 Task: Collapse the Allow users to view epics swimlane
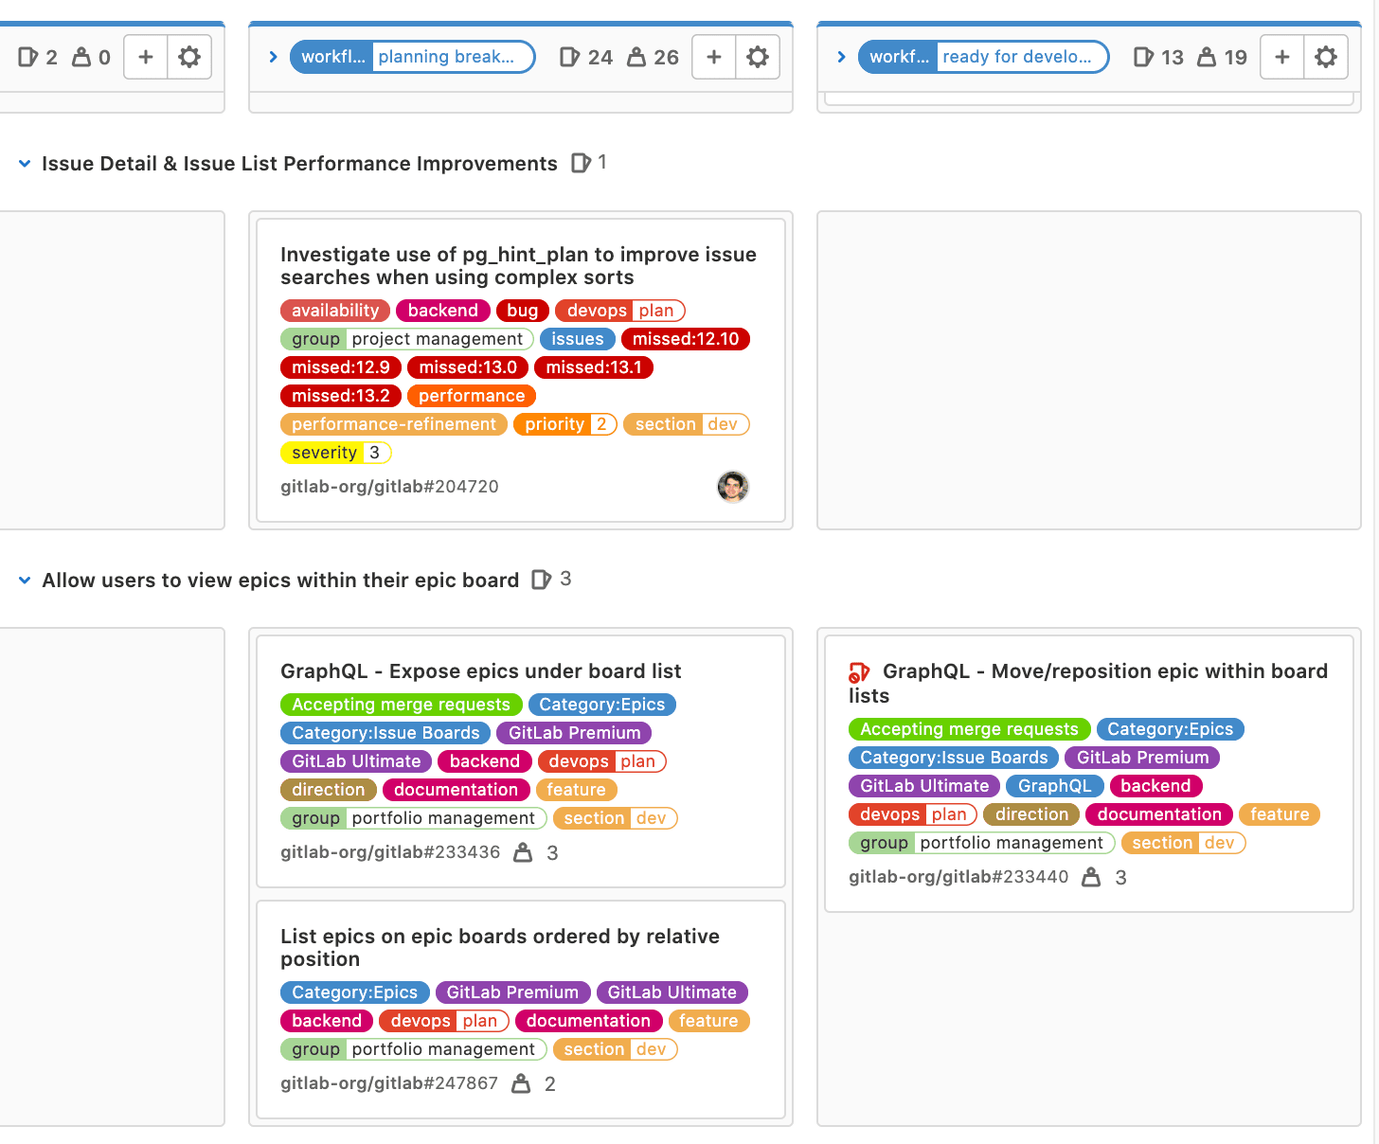coord(23,580)
